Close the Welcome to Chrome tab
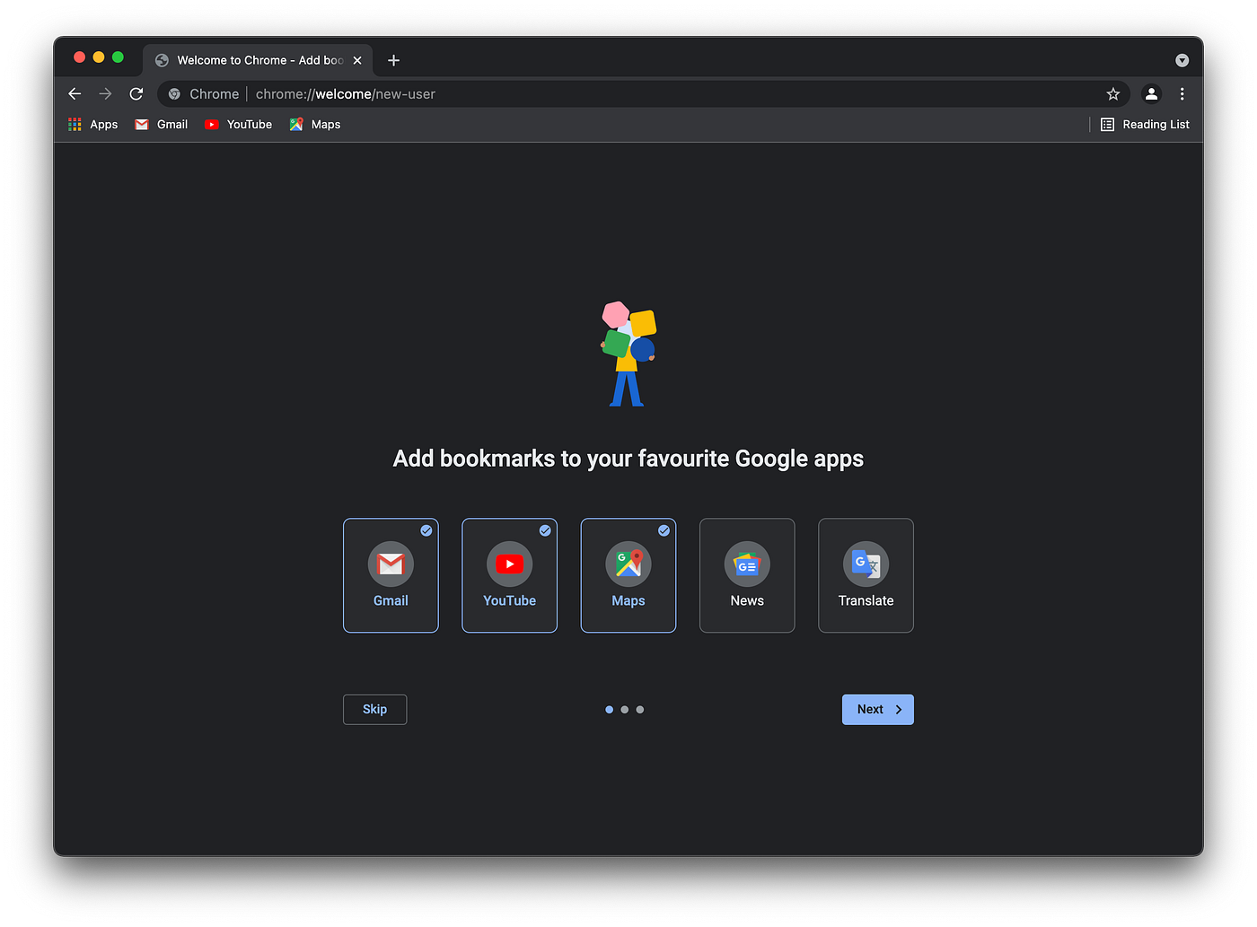 357,60
